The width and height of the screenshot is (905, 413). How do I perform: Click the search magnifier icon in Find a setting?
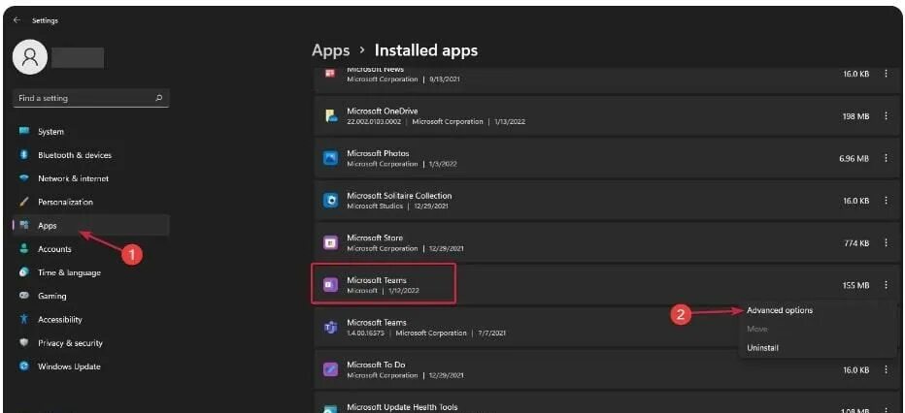158,99
